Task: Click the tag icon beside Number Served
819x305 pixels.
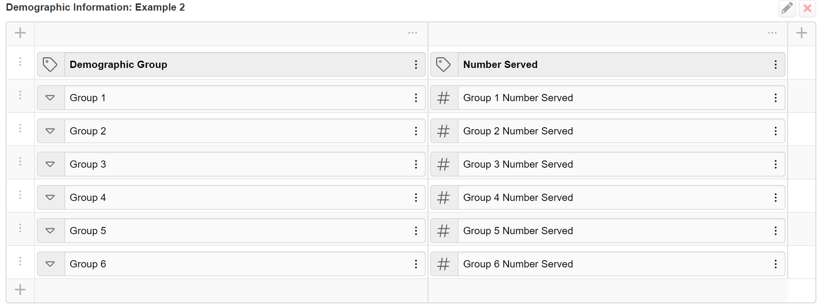Action: [x=444, y=65]
